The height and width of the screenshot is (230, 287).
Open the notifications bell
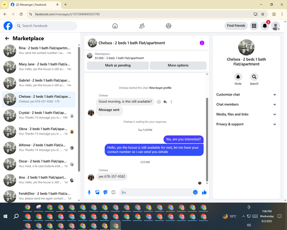click(265, 26)
